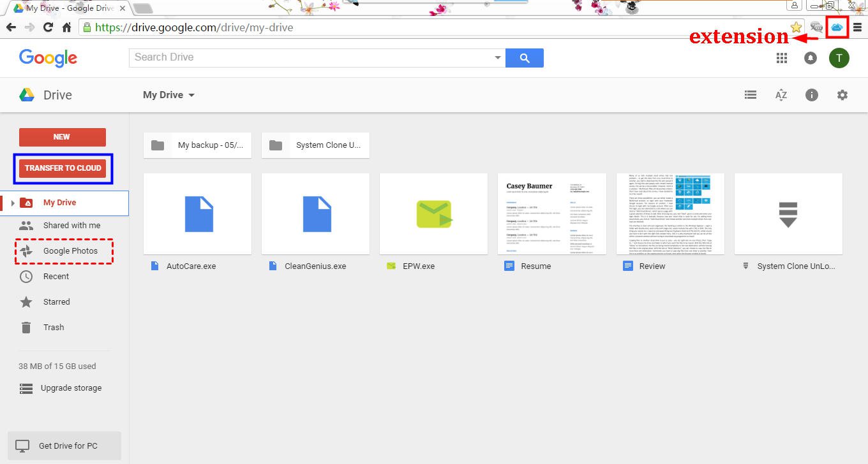The height and width of the screenshot is (464, 868).
Task: Reload the page with the refresh icon
Action: tap(48, 27)
